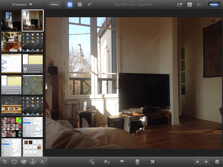
Task: Select the brushes tool
Action: click(x=33, y=162)
